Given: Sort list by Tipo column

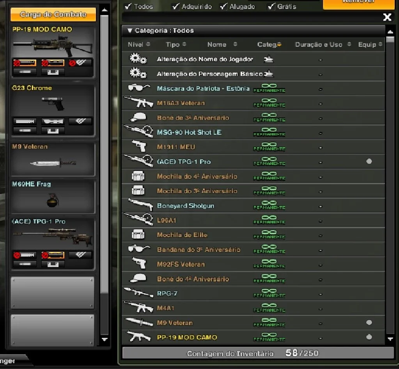Looking at the screenshot, I should pyautogui.click(x=176, y=44).
